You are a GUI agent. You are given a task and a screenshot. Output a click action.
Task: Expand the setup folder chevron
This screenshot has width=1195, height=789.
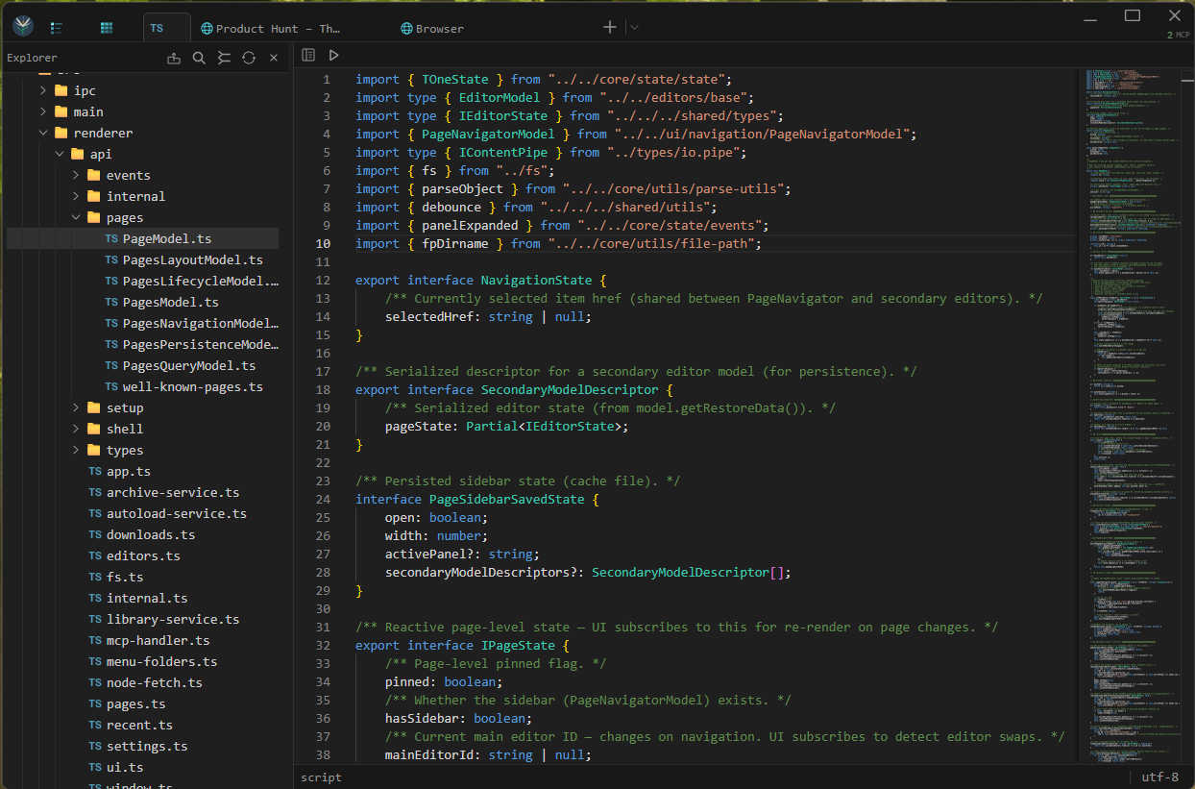76,407
